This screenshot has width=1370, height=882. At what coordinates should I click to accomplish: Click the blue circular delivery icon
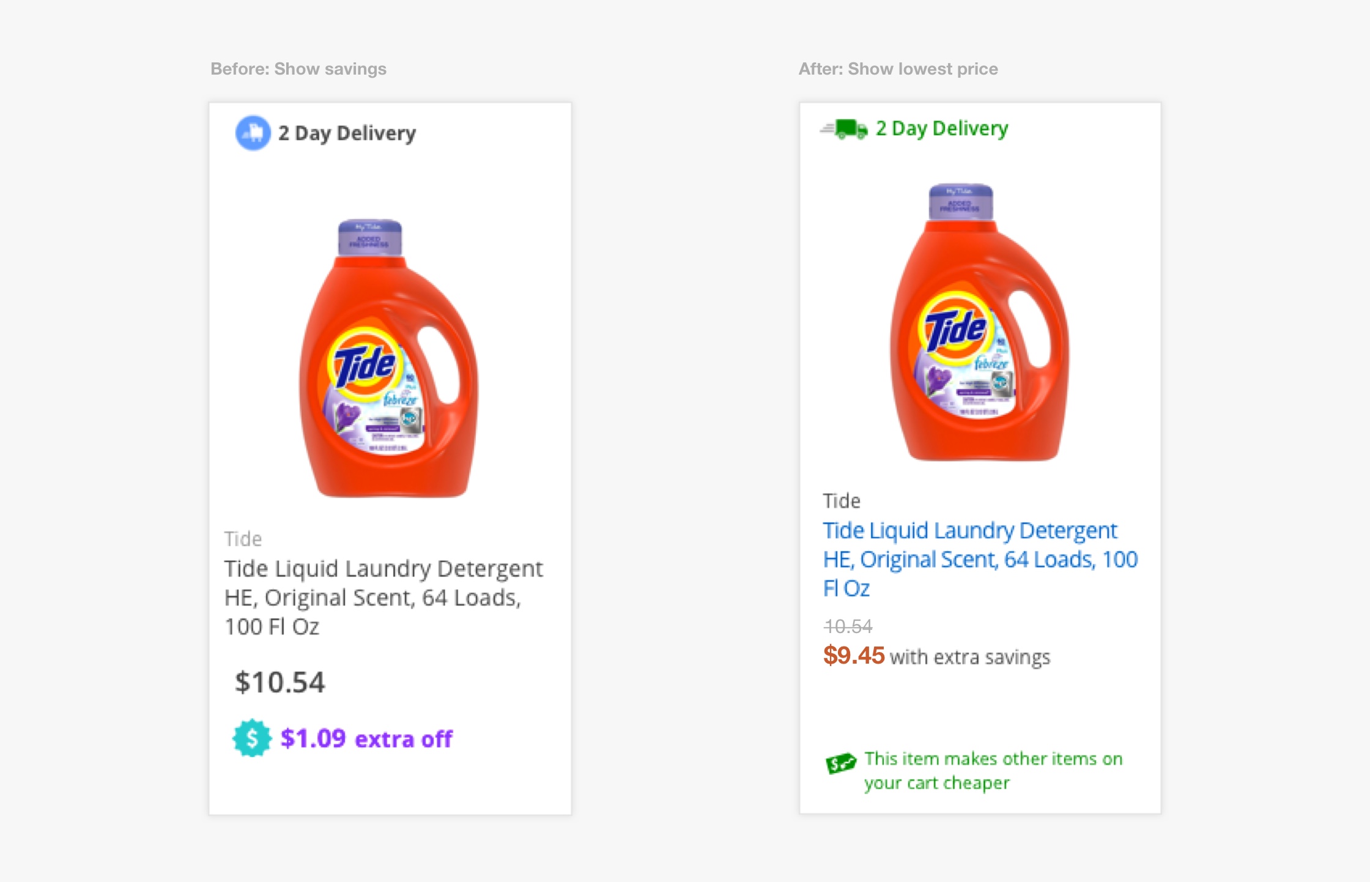253,133
